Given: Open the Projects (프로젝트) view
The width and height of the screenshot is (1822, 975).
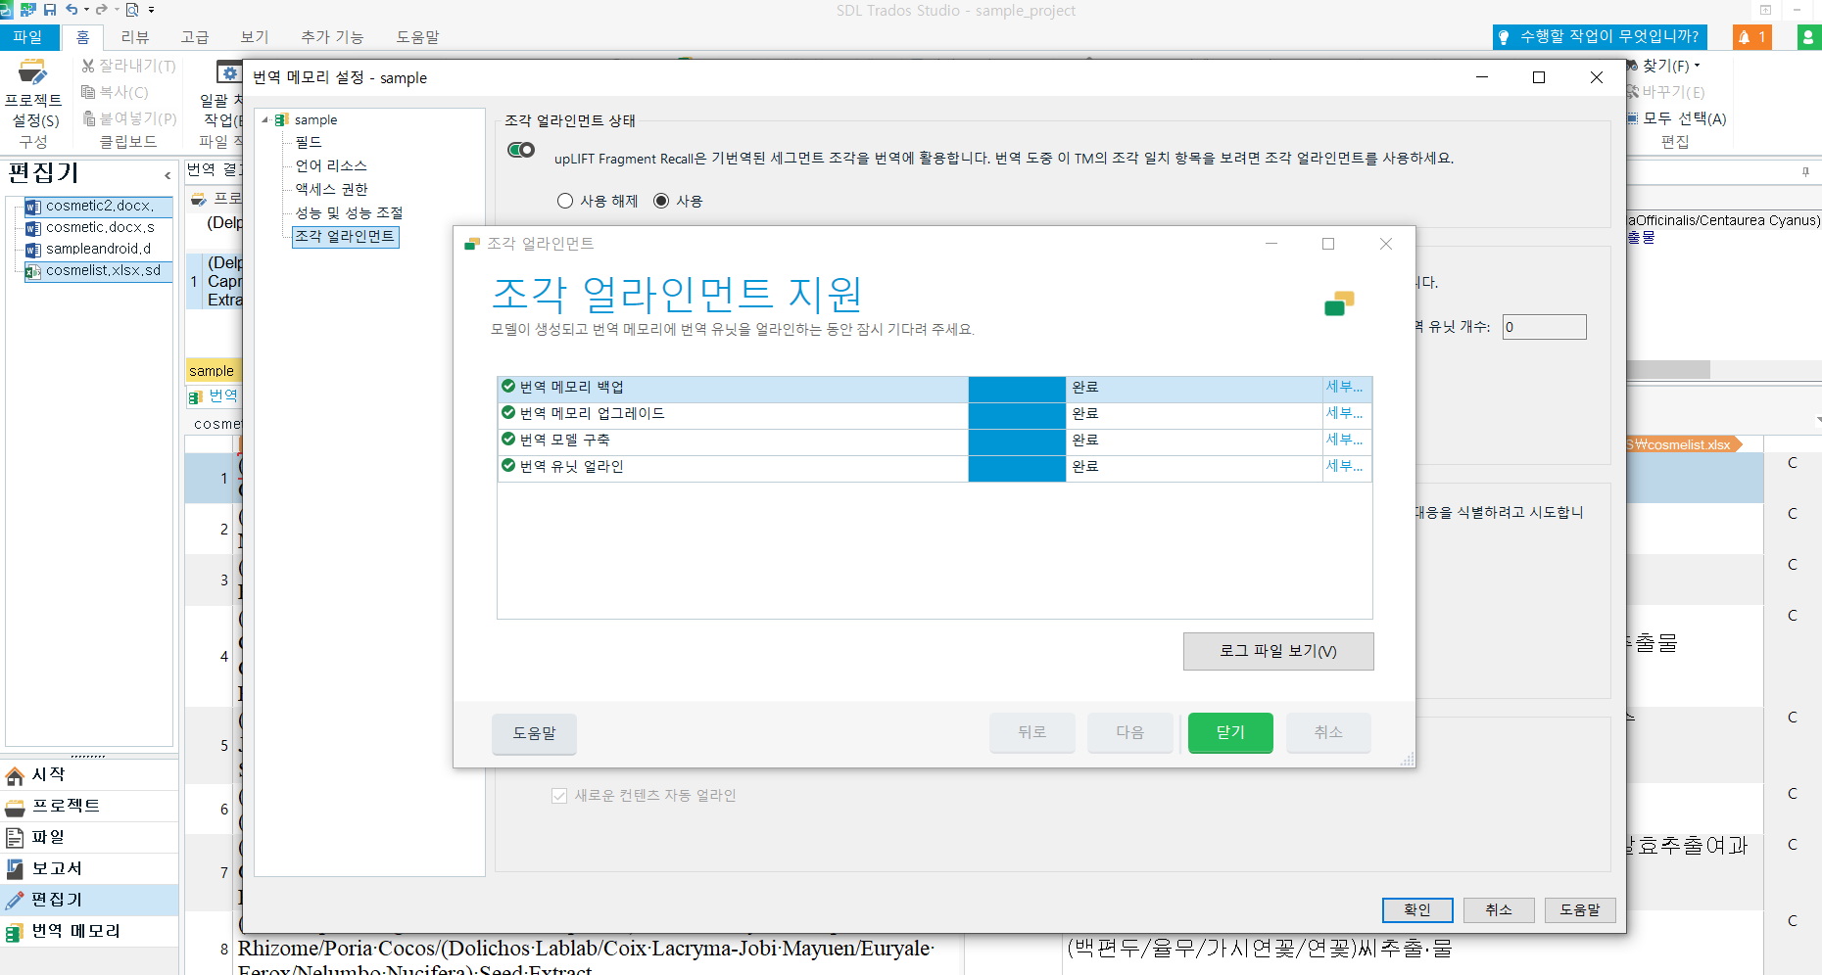Looking at the screenshot, I should [x=89, y=806].
